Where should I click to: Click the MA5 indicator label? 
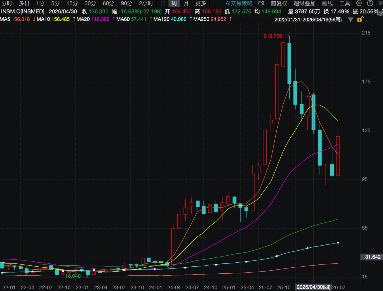tap(5, 19)
